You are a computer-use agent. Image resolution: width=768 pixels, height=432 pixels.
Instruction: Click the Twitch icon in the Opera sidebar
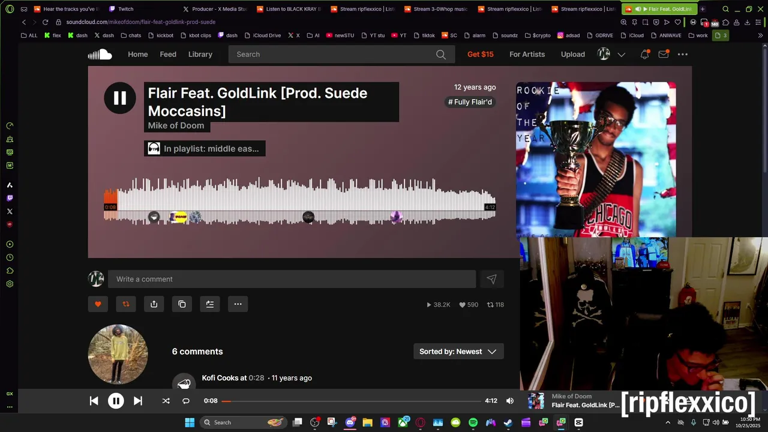[10, 198]
